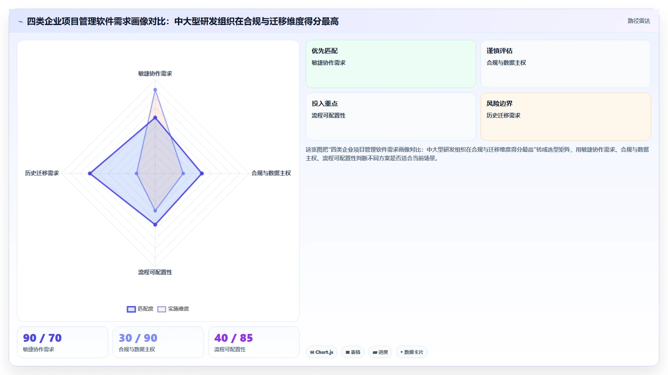Click the 数据卡片 tag chip
The image size is (668, 375).
pyautogui.click(x=411, y=352)
